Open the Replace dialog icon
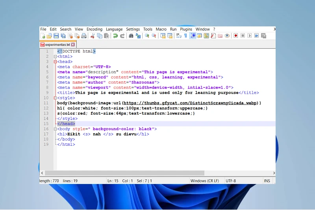This screenshot has width=315, height=210. pyautogui.click(x=138, y=36)
